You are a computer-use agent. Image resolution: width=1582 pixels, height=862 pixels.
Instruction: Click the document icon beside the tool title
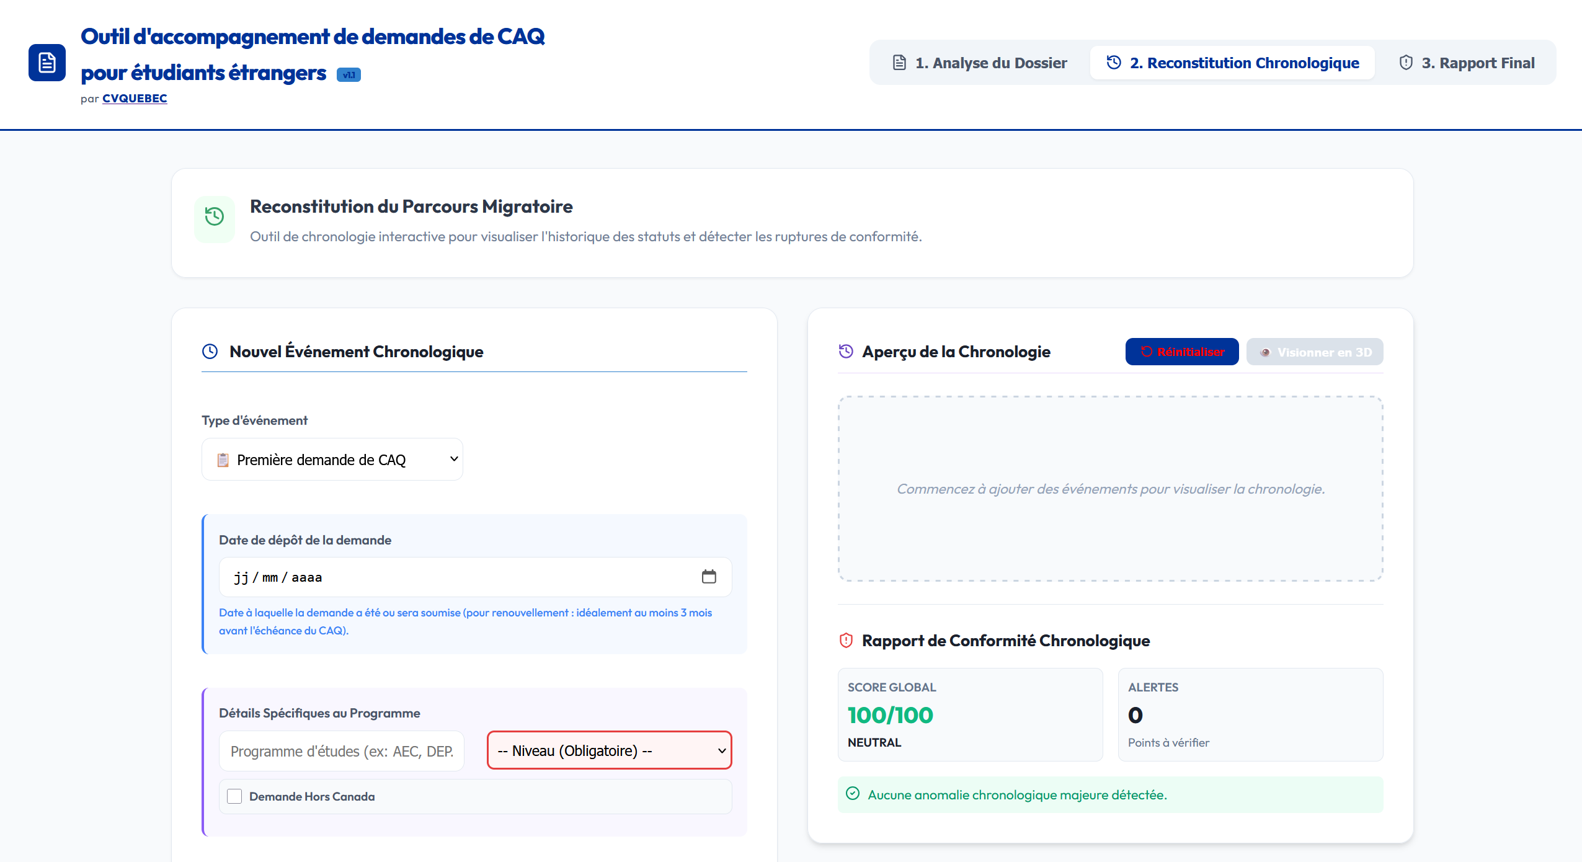click(x=47, y=62)
